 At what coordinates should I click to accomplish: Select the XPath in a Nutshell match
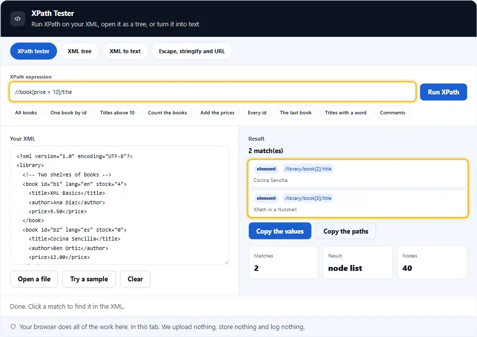[358, 203]
